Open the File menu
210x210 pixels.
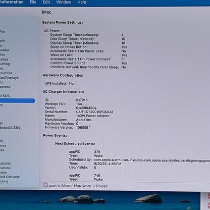tap(33, 2)
